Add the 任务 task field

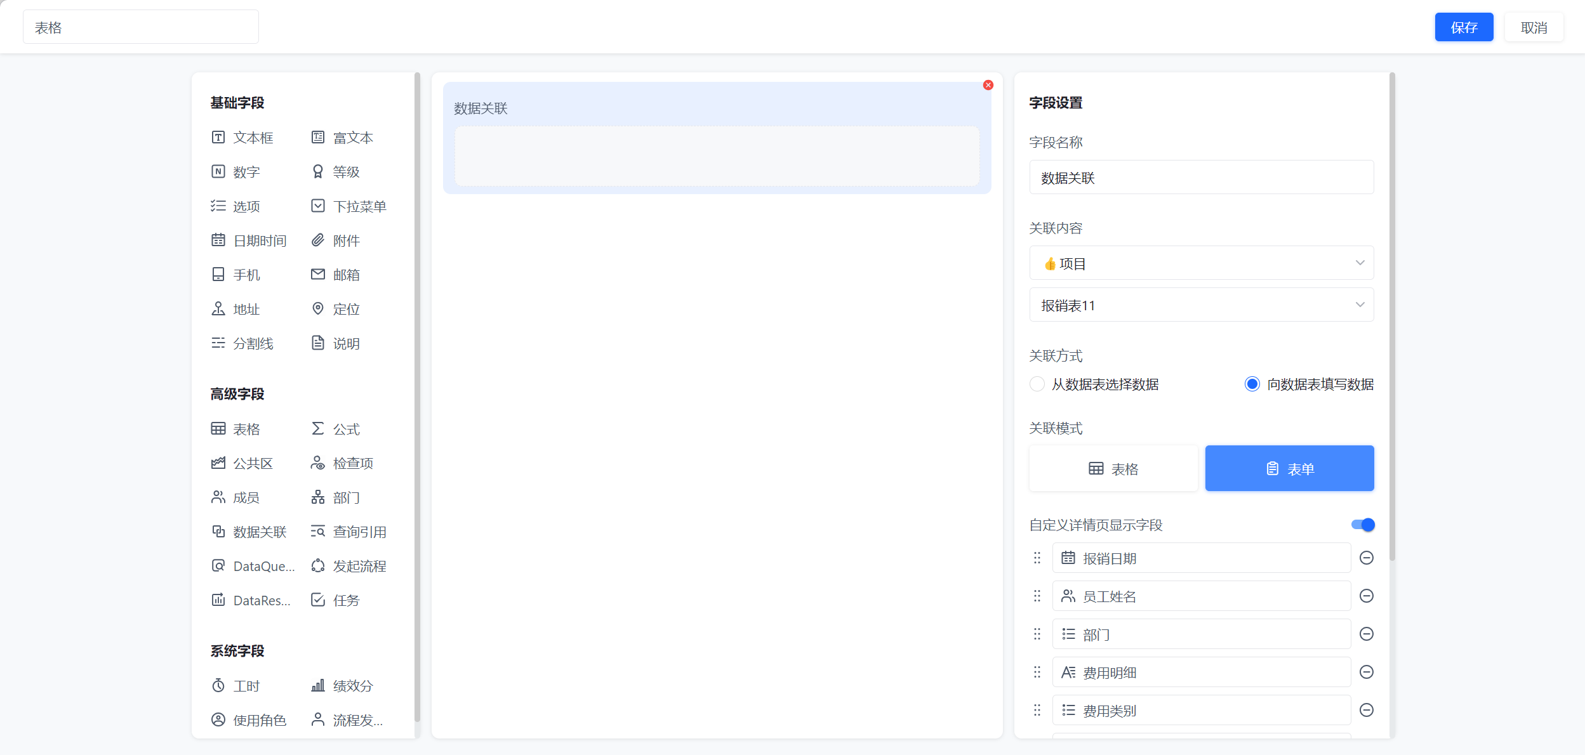pyautogui.click(x=336, y=600)
